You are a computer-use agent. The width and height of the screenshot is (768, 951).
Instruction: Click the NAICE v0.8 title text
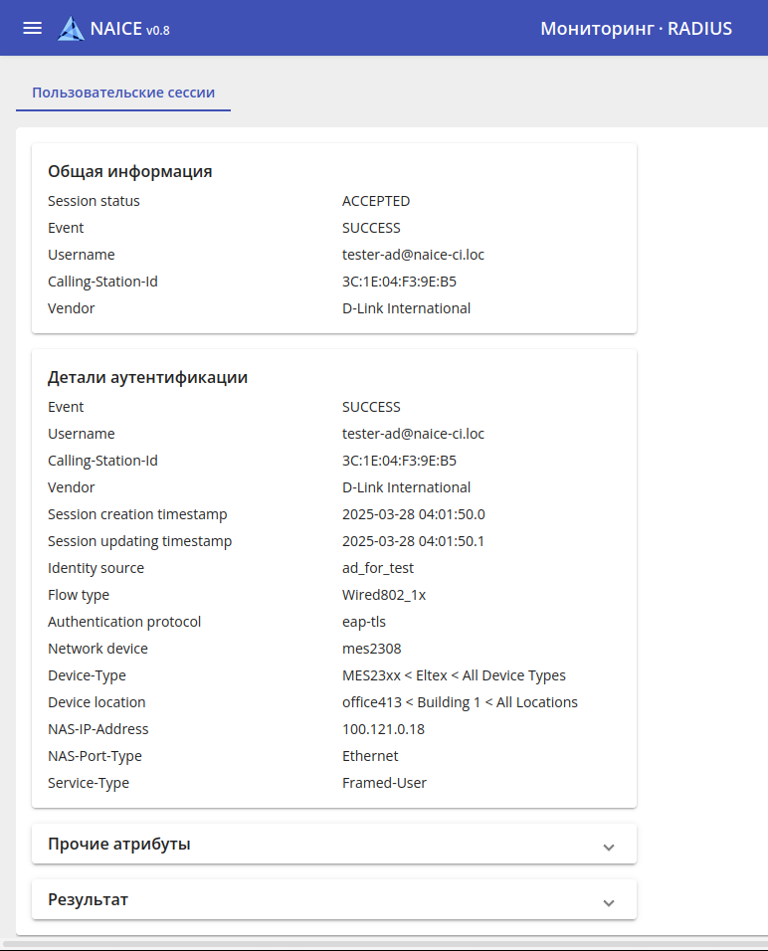[129, 29]
